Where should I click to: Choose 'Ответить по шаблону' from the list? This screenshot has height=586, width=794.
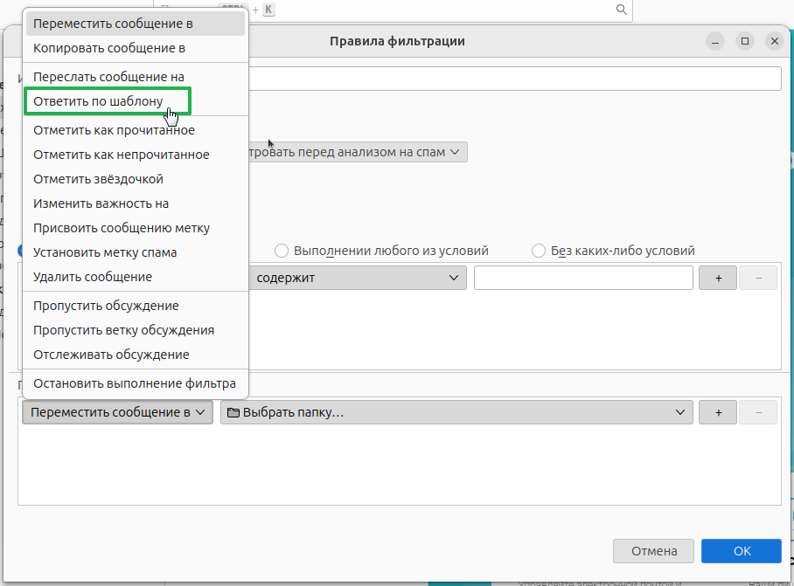point(98,101)
